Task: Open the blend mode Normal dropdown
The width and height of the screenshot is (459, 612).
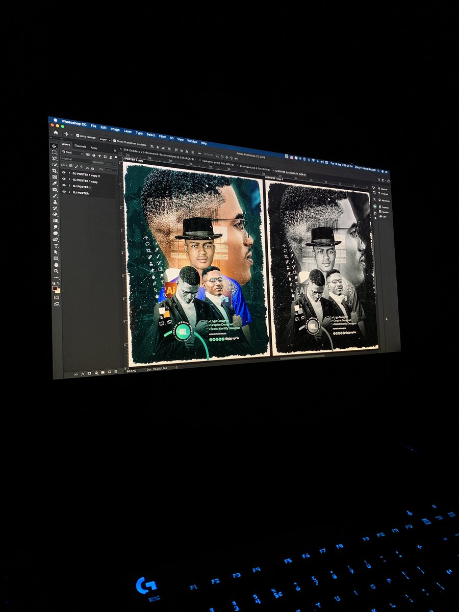Action: pos(76,160)
